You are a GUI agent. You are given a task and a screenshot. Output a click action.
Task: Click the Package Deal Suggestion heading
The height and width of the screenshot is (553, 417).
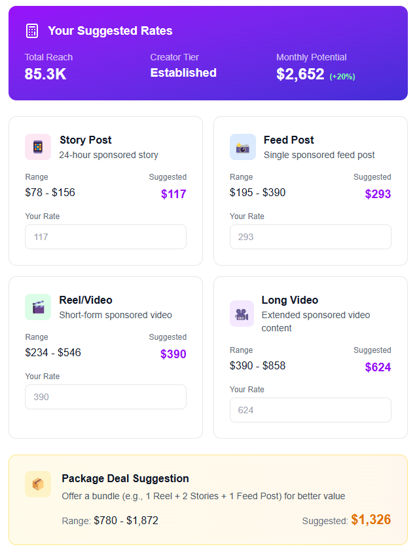pos(125,478)
